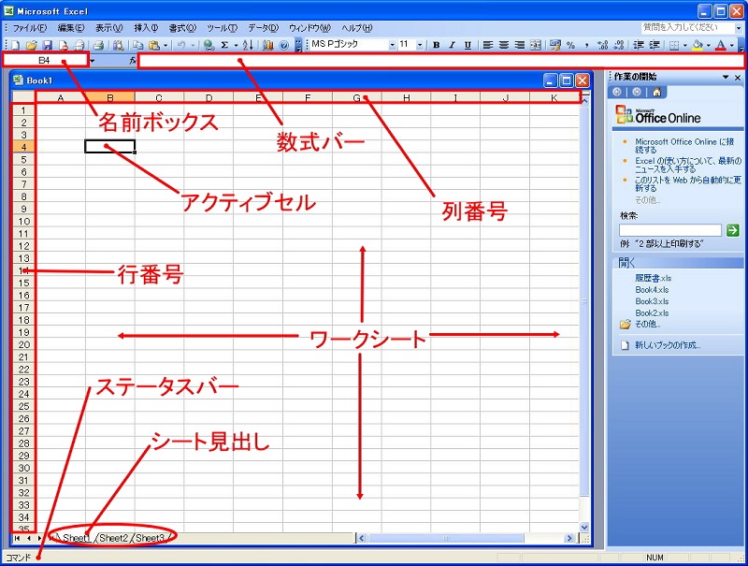Print the sheet using the printer icon
This screenshot has width=748, height=566.
99,45
